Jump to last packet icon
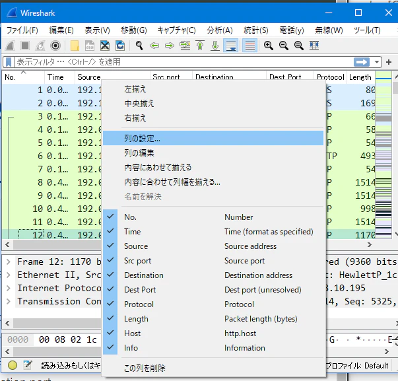This screenshot has width=398, height=381. tap(215, 46)
